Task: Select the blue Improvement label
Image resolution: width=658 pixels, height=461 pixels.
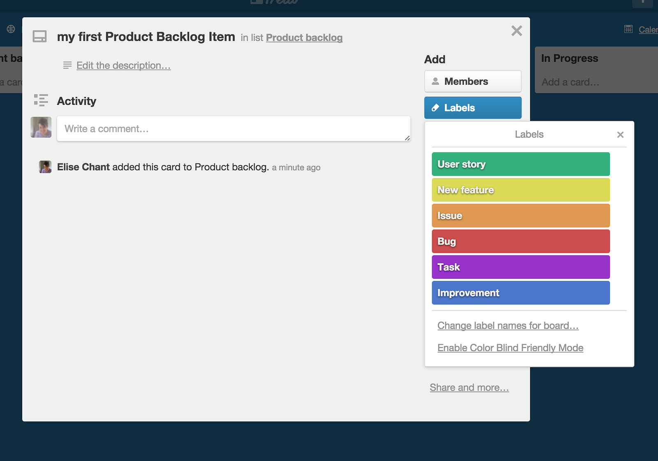Action: (x=521, y=293)
